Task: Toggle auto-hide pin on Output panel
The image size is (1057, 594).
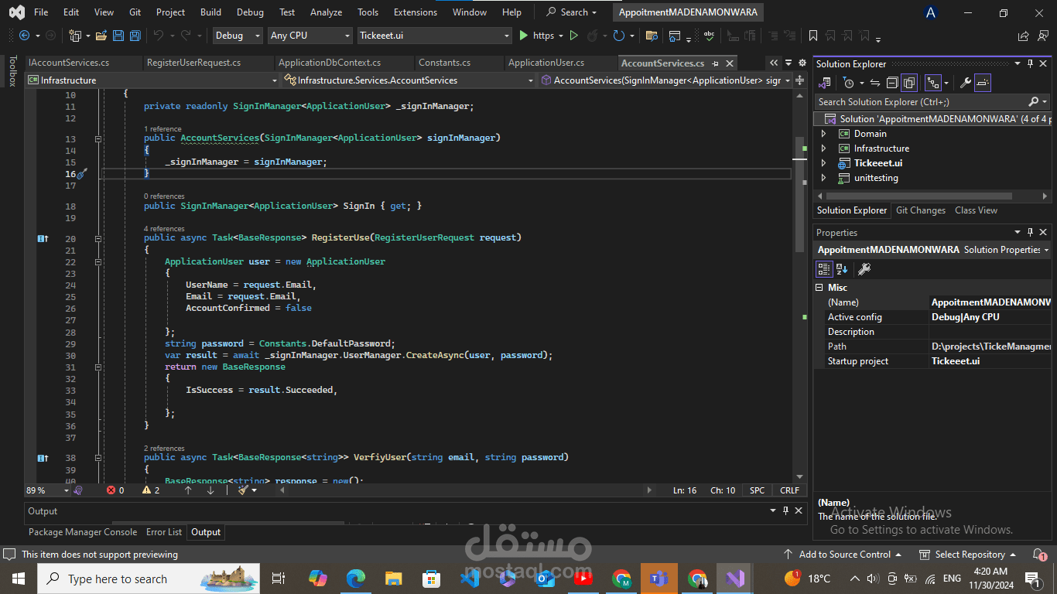Action: point(786,510)
